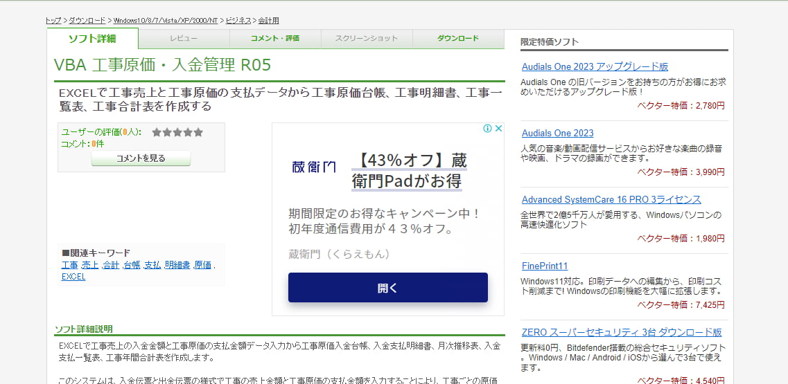
Task: Follow the トップ breadcrumb link
Action: [x=53, y=21]
